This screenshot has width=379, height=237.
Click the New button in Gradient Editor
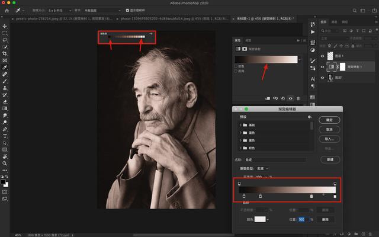pos(330,159)
